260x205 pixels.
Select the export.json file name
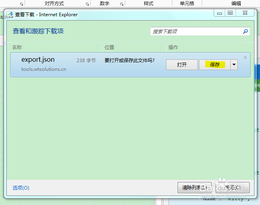[38, 59]
